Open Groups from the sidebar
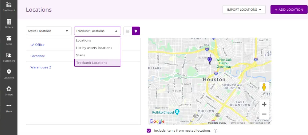308x135 pixels. 9,91
